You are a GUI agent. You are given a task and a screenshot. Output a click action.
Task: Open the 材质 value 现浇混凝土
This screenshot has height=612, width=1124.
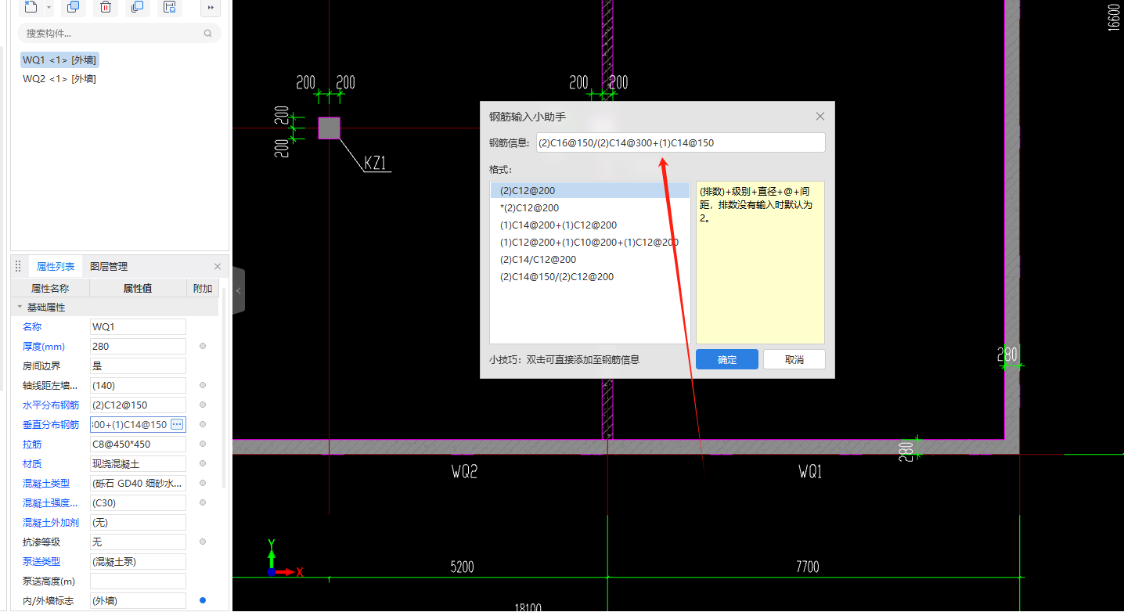pos(138,464)
